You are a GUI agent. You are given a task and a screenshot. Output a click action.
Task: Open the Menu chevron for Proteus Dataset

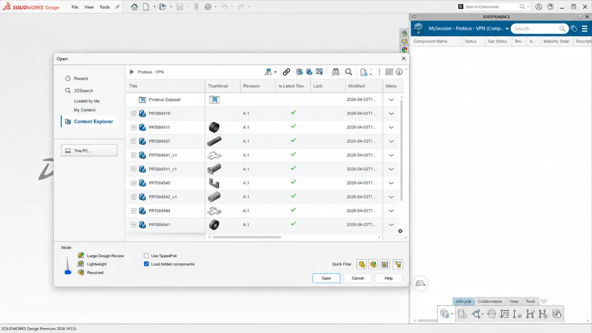click(391, 100)
